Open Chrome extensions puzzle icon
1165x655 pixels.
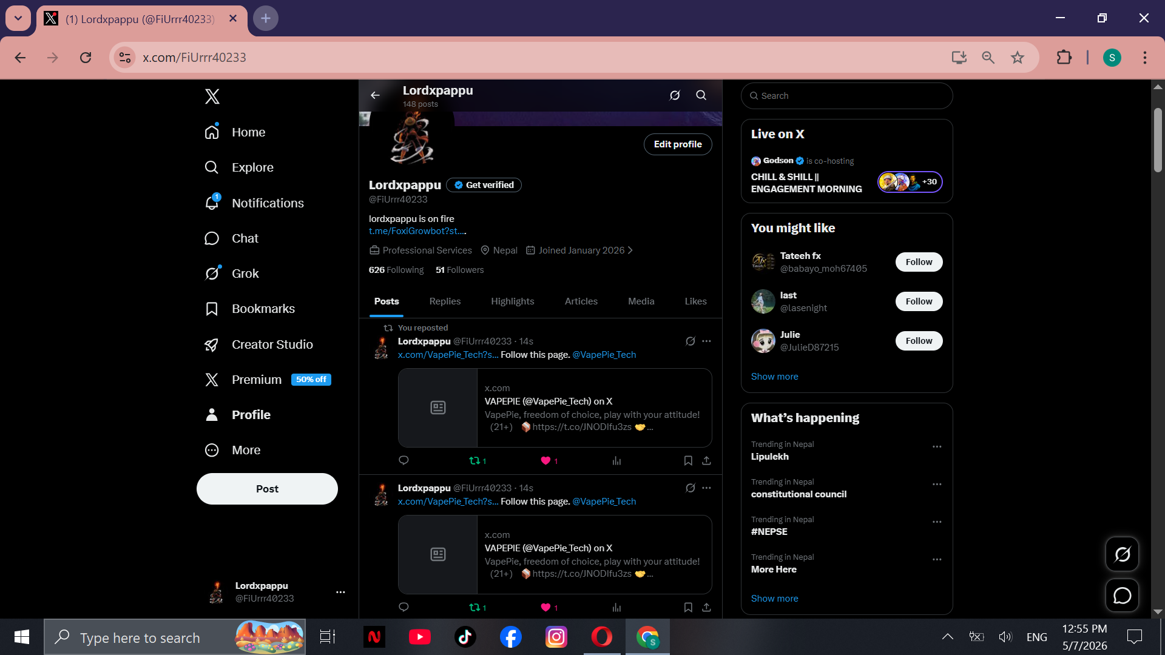click(1064, 58)
